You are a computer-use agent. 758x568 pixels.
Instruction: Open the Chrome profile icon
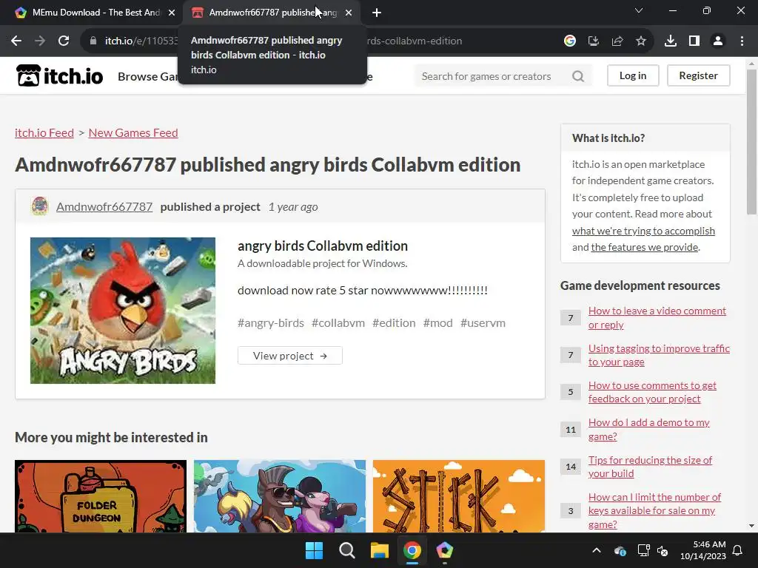click(718, 41)
